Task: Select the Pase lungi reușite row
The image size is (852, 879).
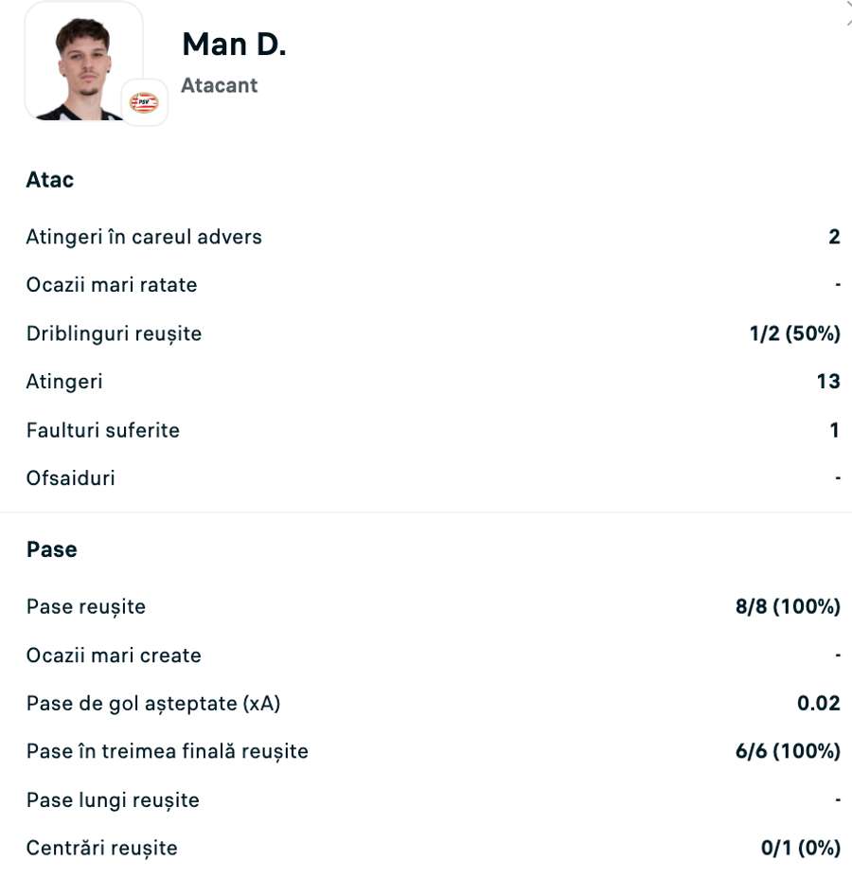Action: pyautogui.click(x=112, y=799)
